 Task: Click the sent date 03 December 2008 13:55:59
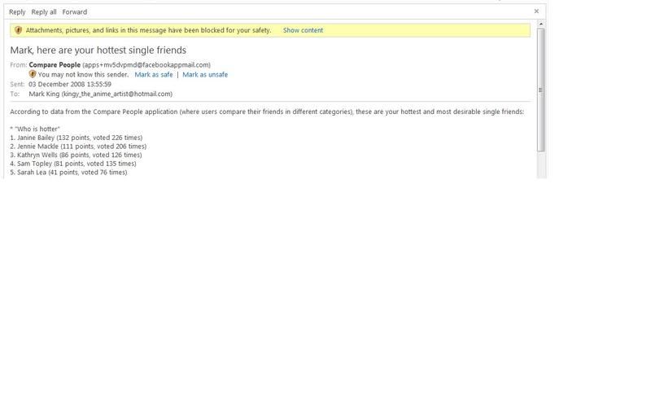click(x=70, y=85)
